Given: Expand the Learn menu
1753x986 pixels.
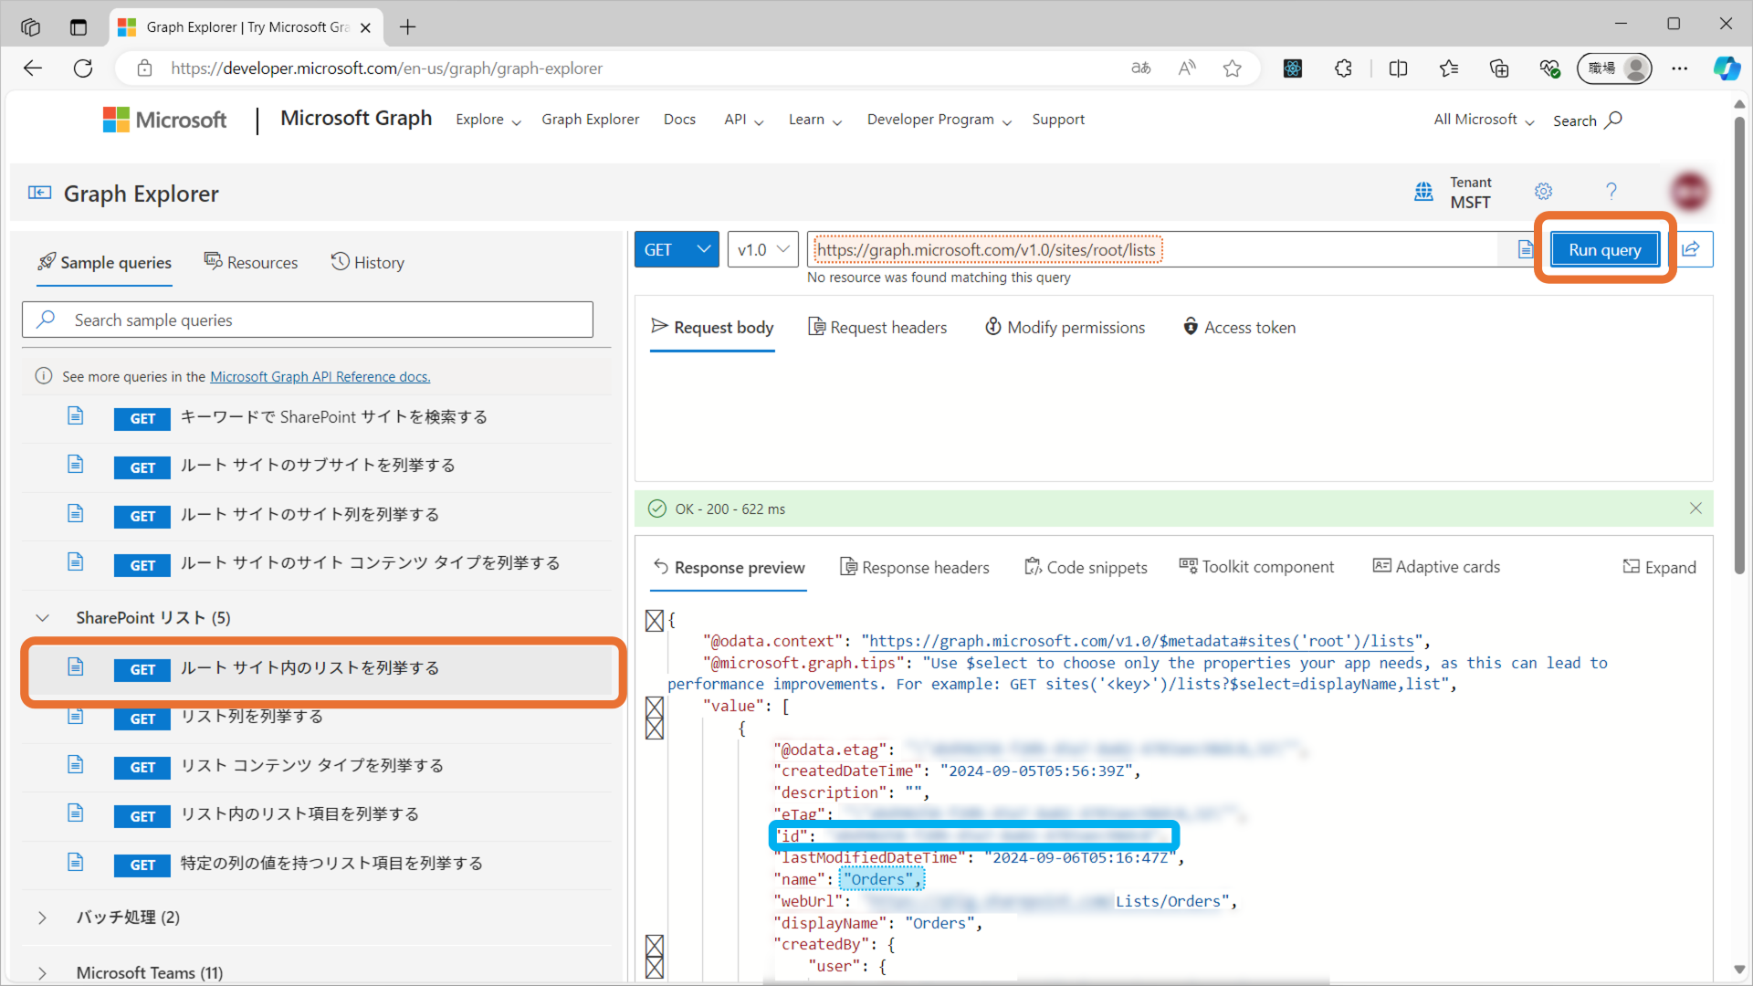Looking at the screenshot, I should [x=814, y=120].
